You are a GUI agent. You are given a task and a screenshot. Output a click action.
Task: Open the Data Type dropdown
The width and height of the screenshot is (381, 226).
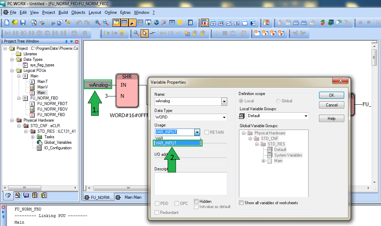(224, 117)
